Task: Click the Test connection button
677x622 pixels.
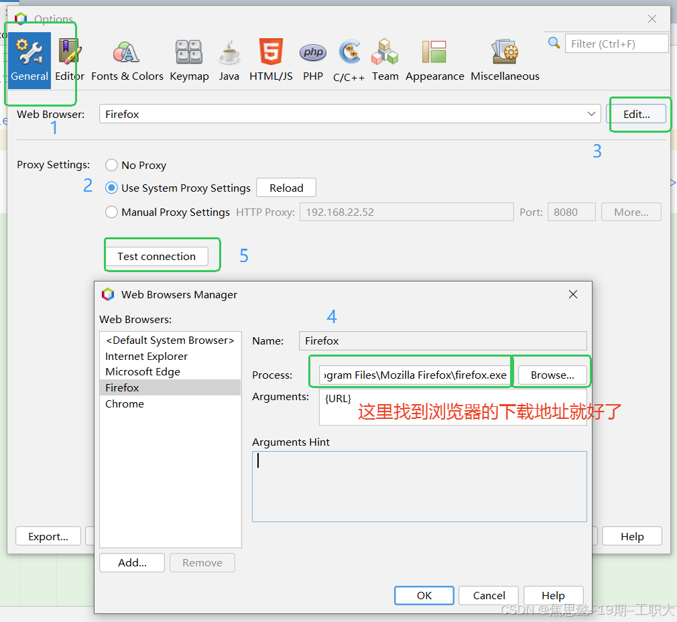Action: pyautogui.click(x=157, y=256)
